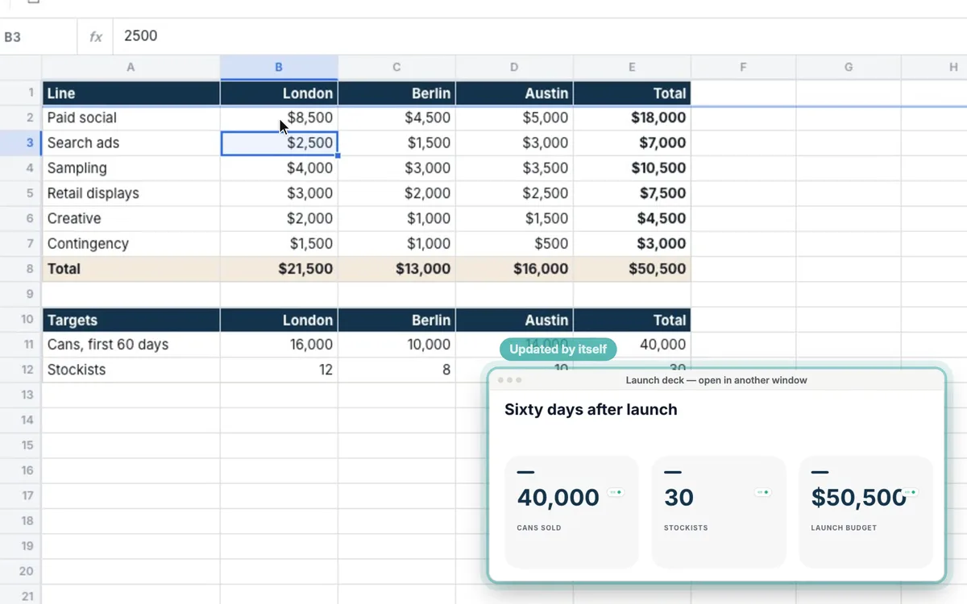Image resolution: width=967 pixels, height=604 pixels.
Task: Click the 8 Berlin stockists cell
Action: click(x=396, y=370)
